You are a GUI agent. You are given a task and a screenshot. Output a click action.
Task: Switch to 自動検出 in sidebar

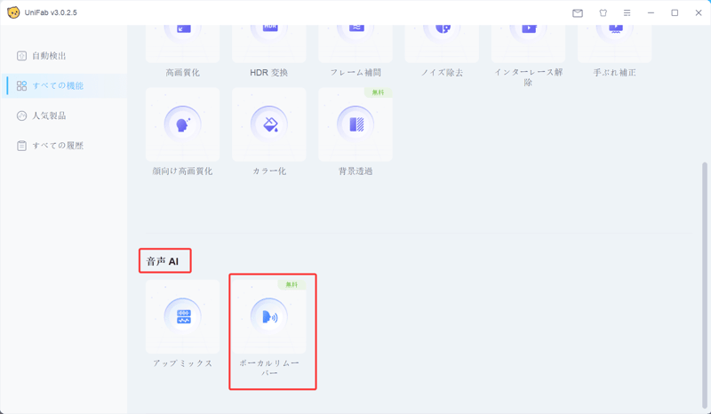(64, 56)
